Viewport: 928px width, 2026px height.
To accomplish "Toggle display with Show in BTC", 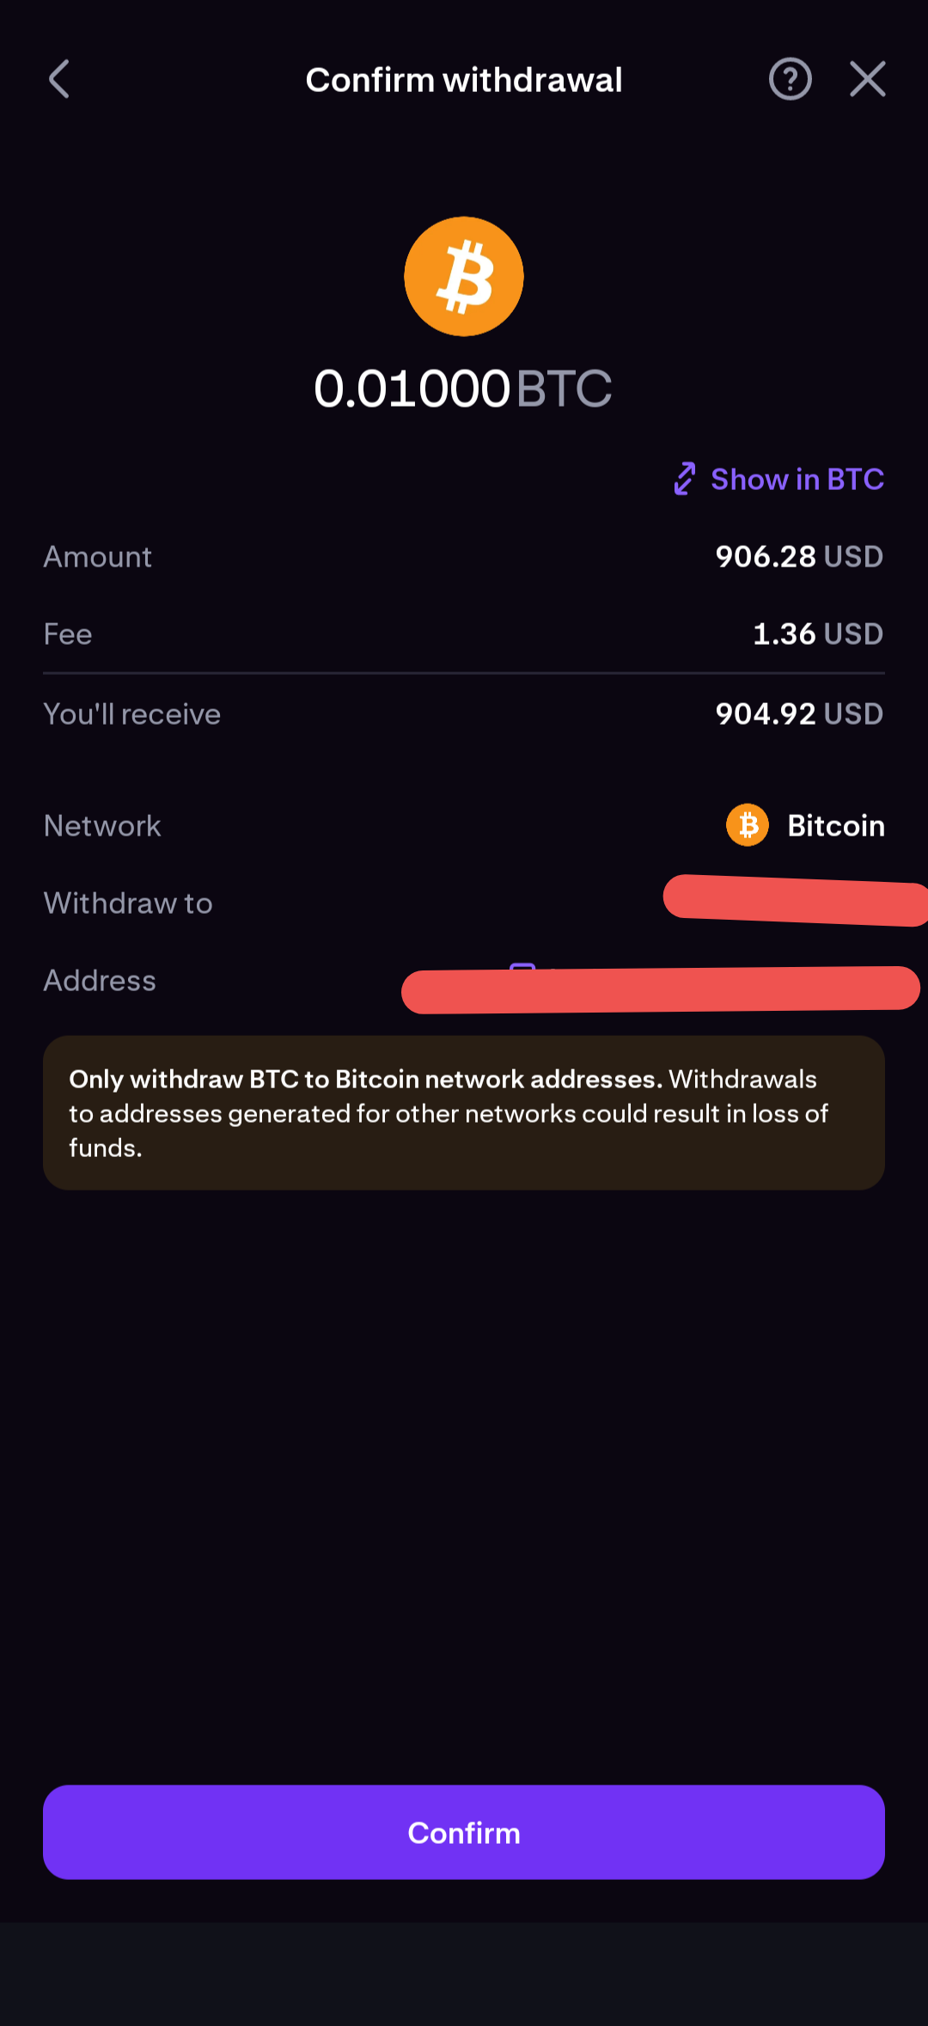I will 797,479.
